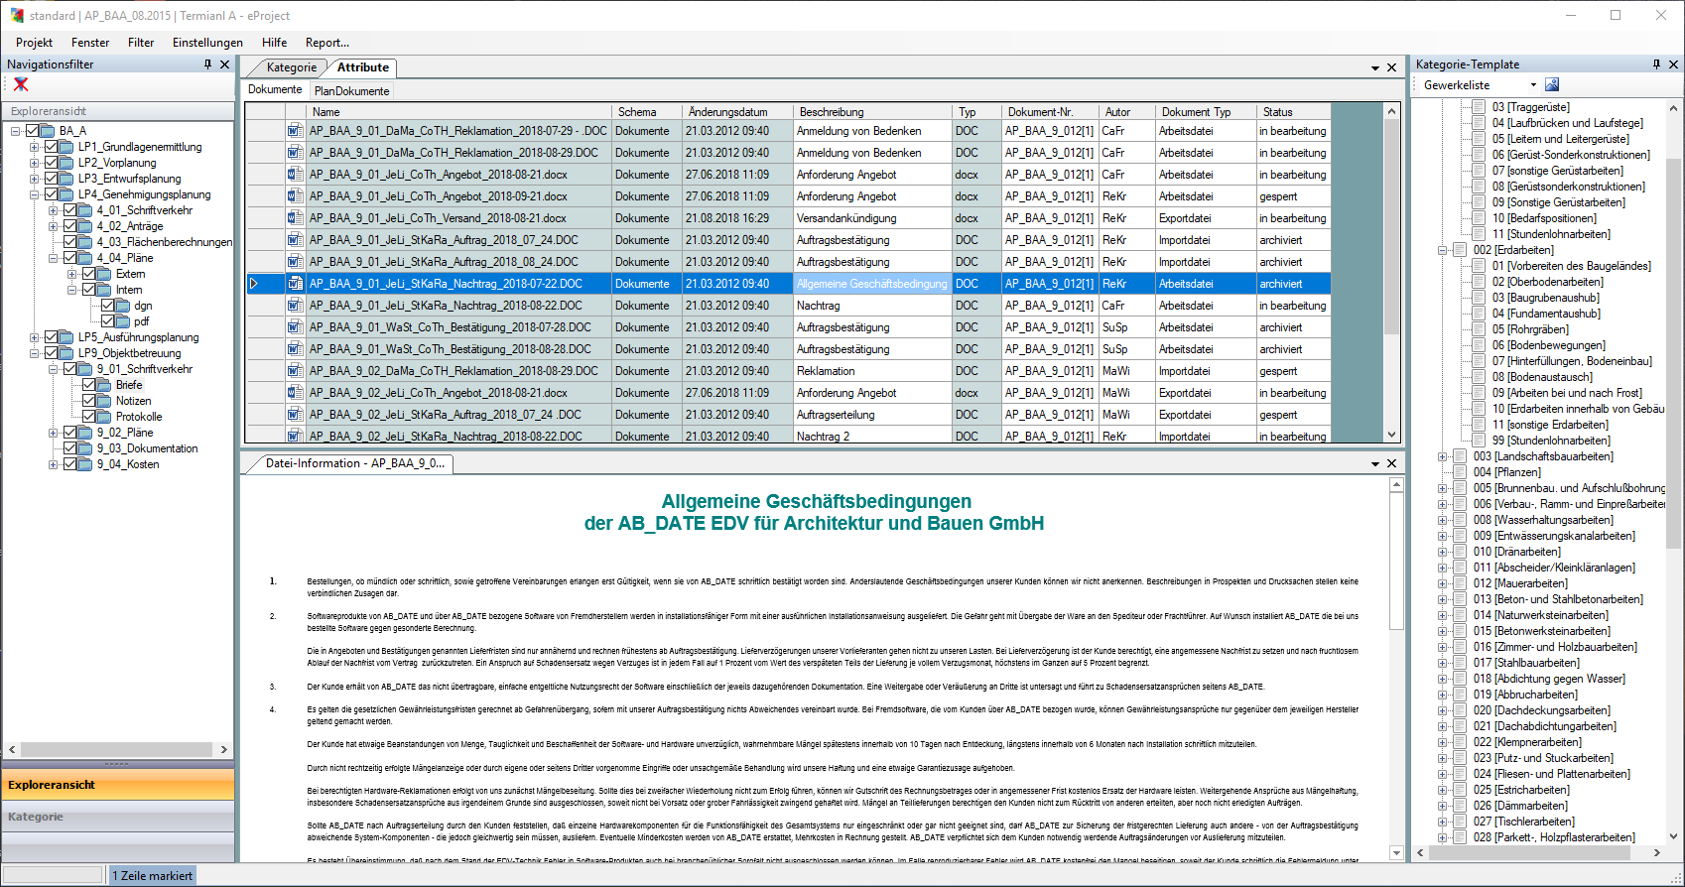Click the Explorereransicht button at bottom
Viewport: 1685px width, 887px height.
(x=118, y=785)
